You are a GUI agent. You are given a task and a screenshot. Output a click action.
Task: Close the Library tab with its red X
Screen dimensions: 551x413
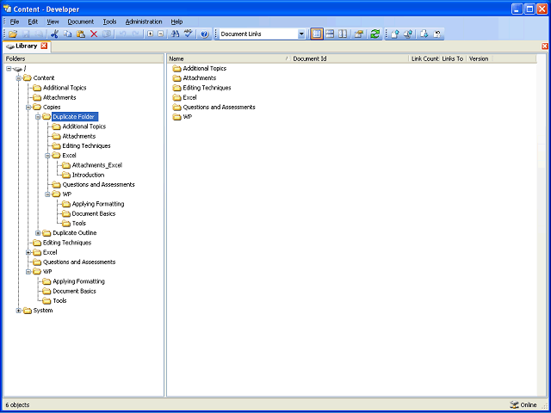(44, 46)
